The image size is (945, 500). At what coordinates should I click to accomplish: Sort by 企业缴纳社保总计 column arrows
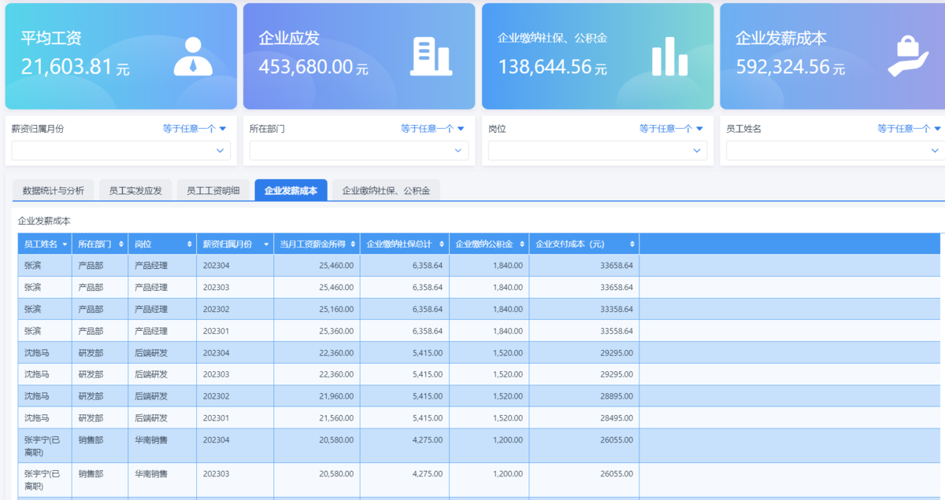click(x=443, y=244)
